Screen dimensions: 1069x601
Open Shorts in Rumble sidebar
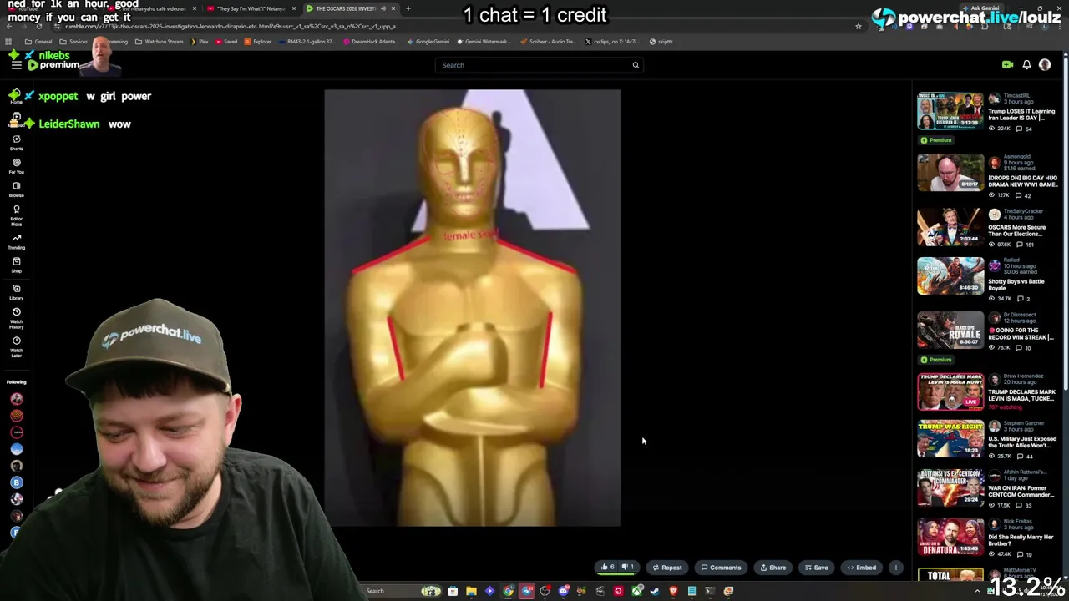[16, 143]
